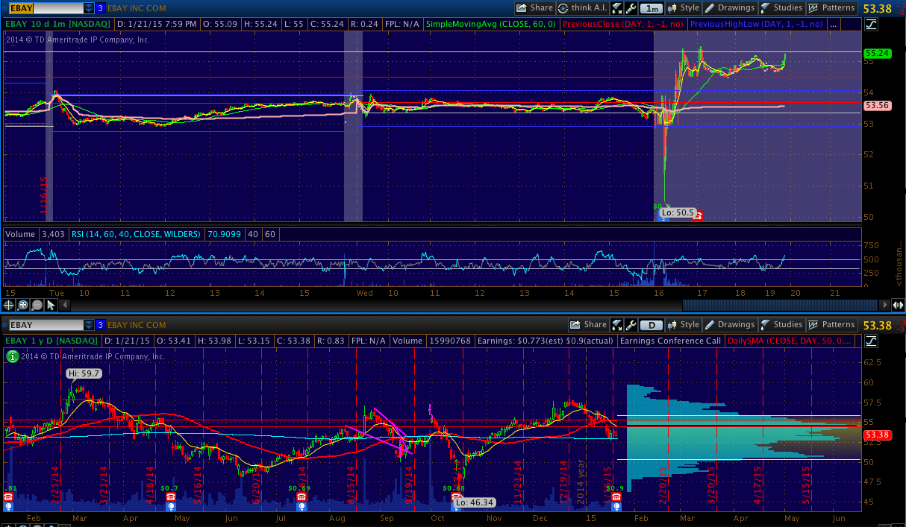Image resolution: width=906 pixels, height=527 pixels.
Task: Click the zoom out magnifier icon
Action: [37, 305]
